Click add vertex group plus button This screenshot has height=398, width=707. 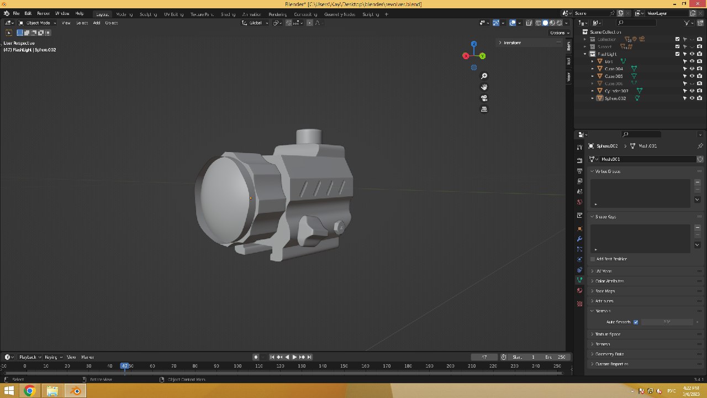(698, 182)
